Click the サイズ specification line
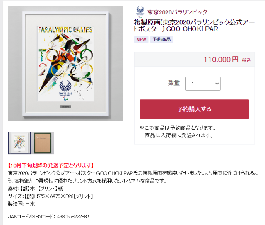Viewport: 265px width, 225px height. click(x=51, y=196)
